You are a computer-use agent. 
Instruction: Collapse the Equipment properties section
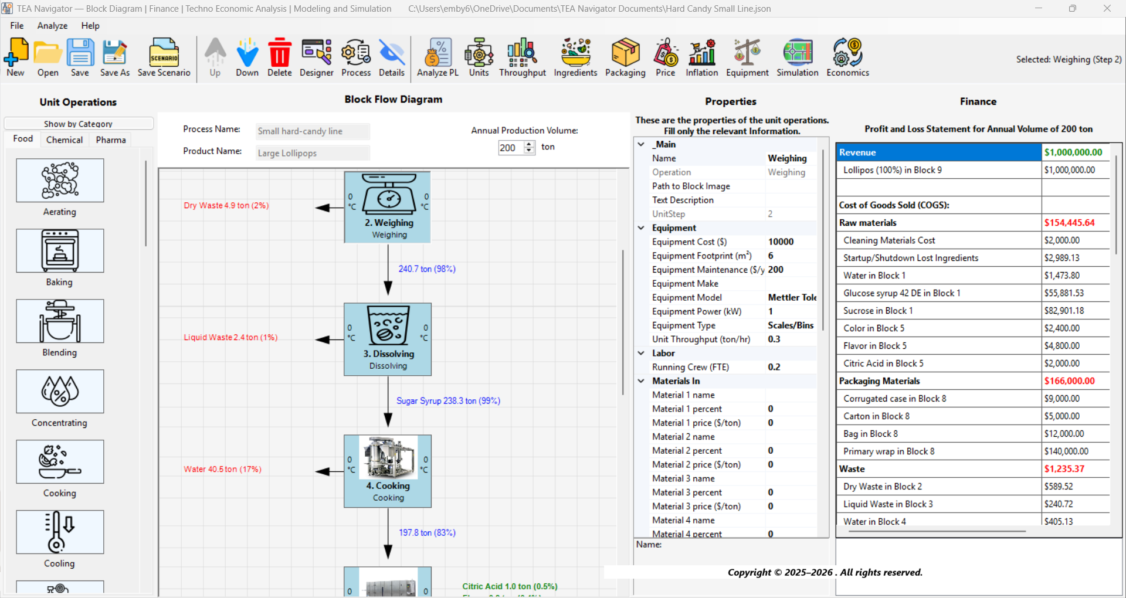click(x=641, y=227)
